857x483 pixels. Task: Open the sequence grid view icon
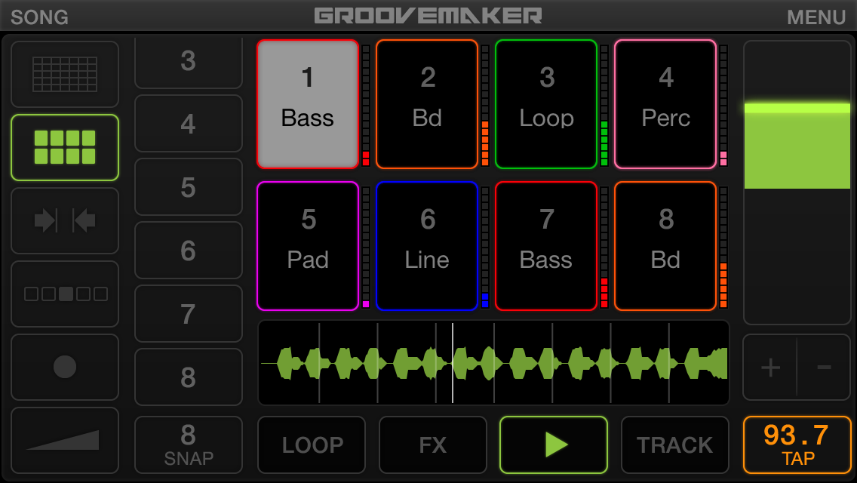64,75
